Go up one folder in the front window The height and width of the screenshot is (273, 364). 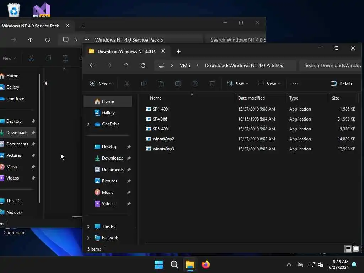pyautogui.click(x=126, y=65)
